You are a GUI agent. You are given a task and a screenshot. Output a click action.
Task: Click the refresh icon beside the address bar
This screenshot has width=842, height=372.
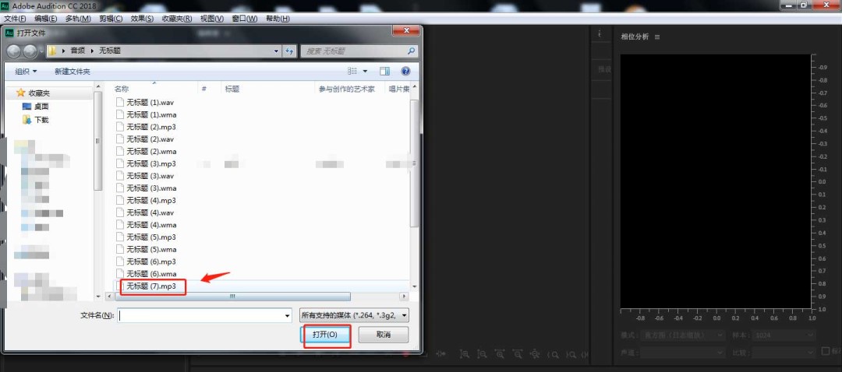[x=290, y=51]
